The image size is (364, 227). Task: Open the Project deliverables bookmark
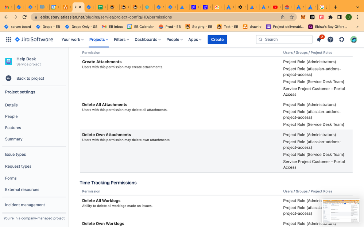point(285,27)
